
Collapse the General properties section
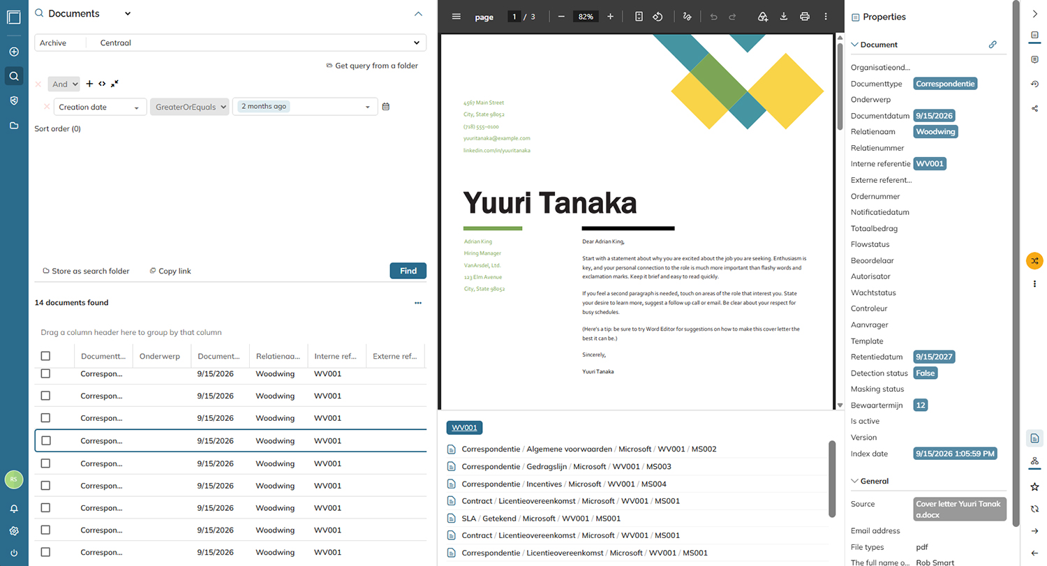pos(854,481)
